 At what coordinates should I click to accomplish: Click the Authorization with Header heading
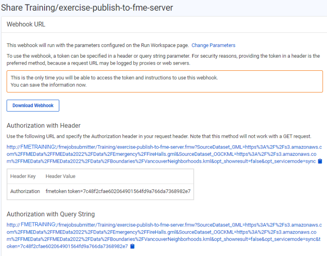pyautogui.click(x=44, y=126)
